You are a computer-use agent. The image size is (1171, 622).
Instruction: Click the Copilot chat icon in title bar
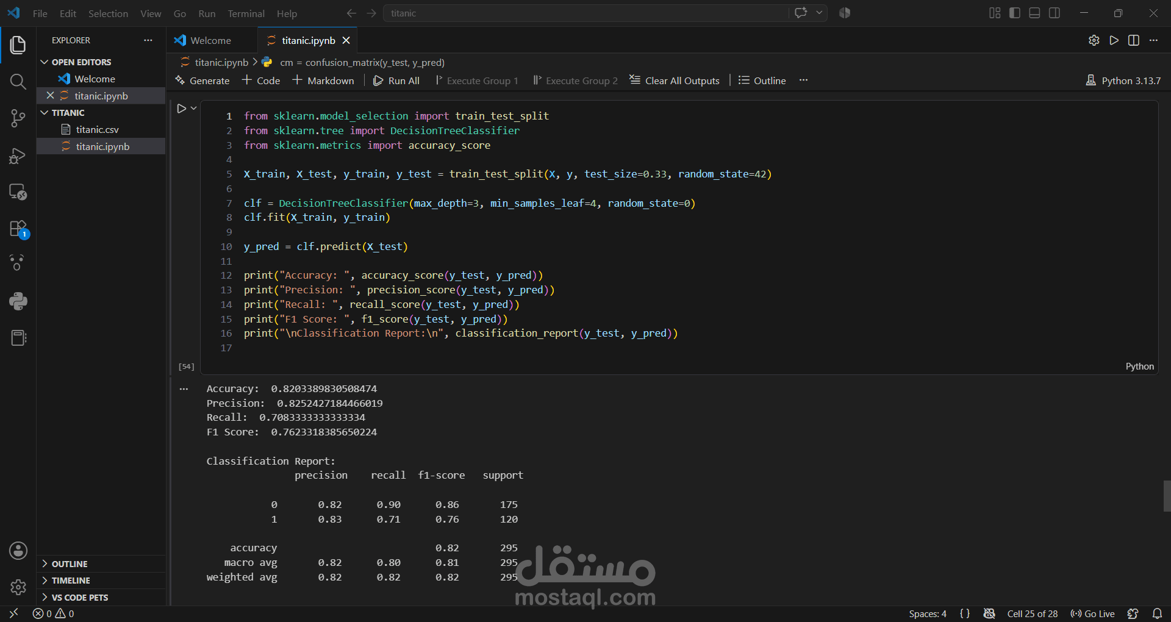pyautogui.click(x=801, y=13)
